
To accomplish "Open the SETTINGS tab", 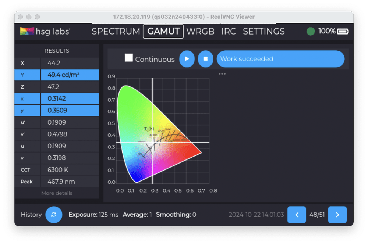I will click(264, 31).
